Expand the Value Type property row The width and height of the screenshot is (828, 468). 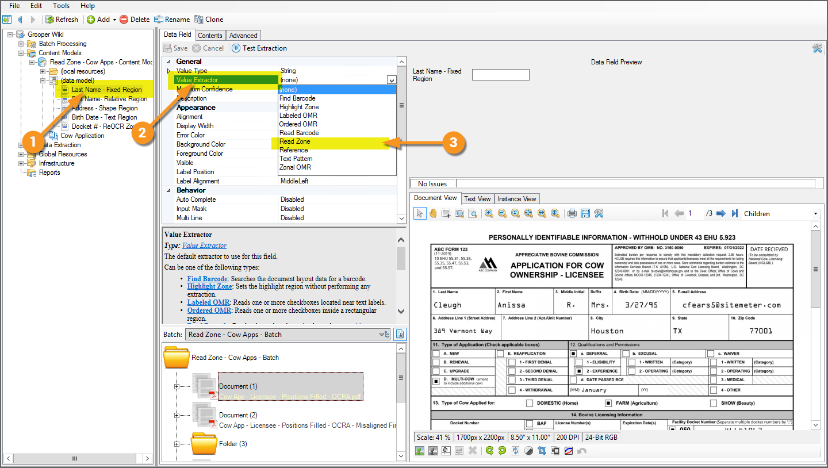point(168,71)
